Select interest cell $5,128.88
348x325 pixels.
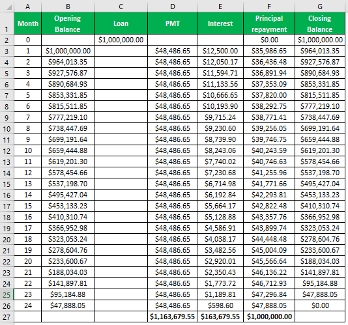[x=220, y=217]
